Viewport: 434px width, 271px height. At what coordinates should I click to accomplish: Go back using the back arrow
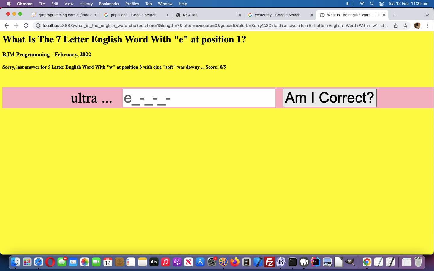coord(7,26)
